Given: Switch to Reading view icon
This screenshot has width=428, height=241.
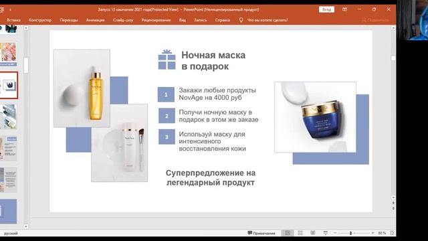Looking at the screenshot, I should (313, 233).
